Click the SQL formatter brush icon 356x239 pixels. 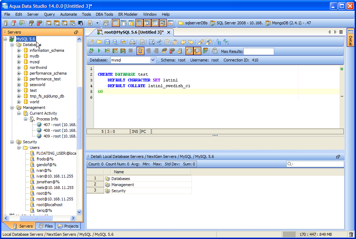click(201, 42)
